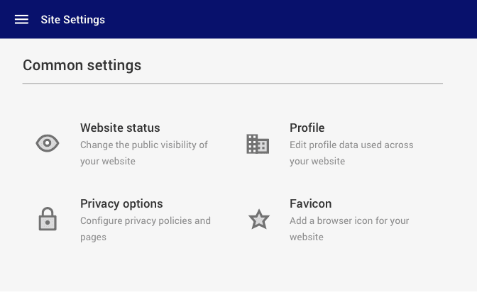Click "your website" line under Profile
The width and height of the screenshot is (477, 292).
tap(317, 161)
